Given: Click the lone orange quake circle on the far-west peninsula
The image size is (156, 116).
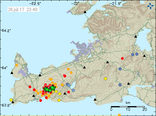Looking at the screenshot, I should pos(17,65).
